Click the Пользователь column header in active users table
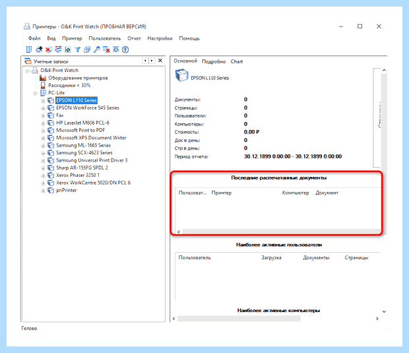Image resolution: width=409 pixels, height=353 pixels. (195, 257)
